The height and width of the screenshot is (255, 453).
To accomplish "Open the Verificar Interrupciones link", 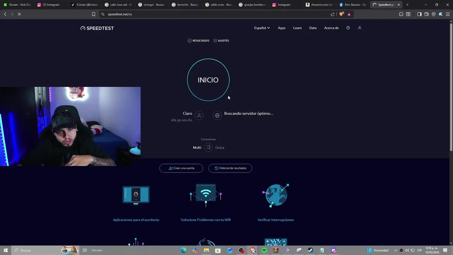I will (276, 220).
